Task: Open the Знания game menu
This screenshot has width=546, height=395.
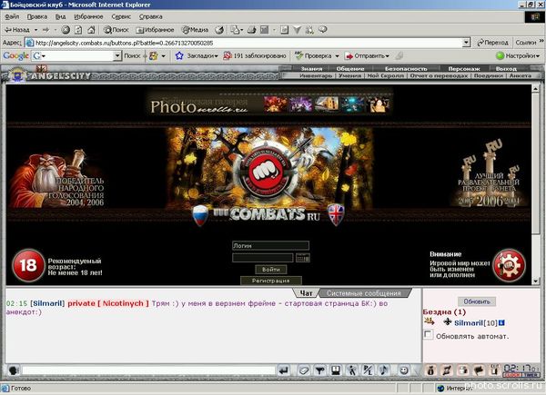Action: [x=311, y=69]
